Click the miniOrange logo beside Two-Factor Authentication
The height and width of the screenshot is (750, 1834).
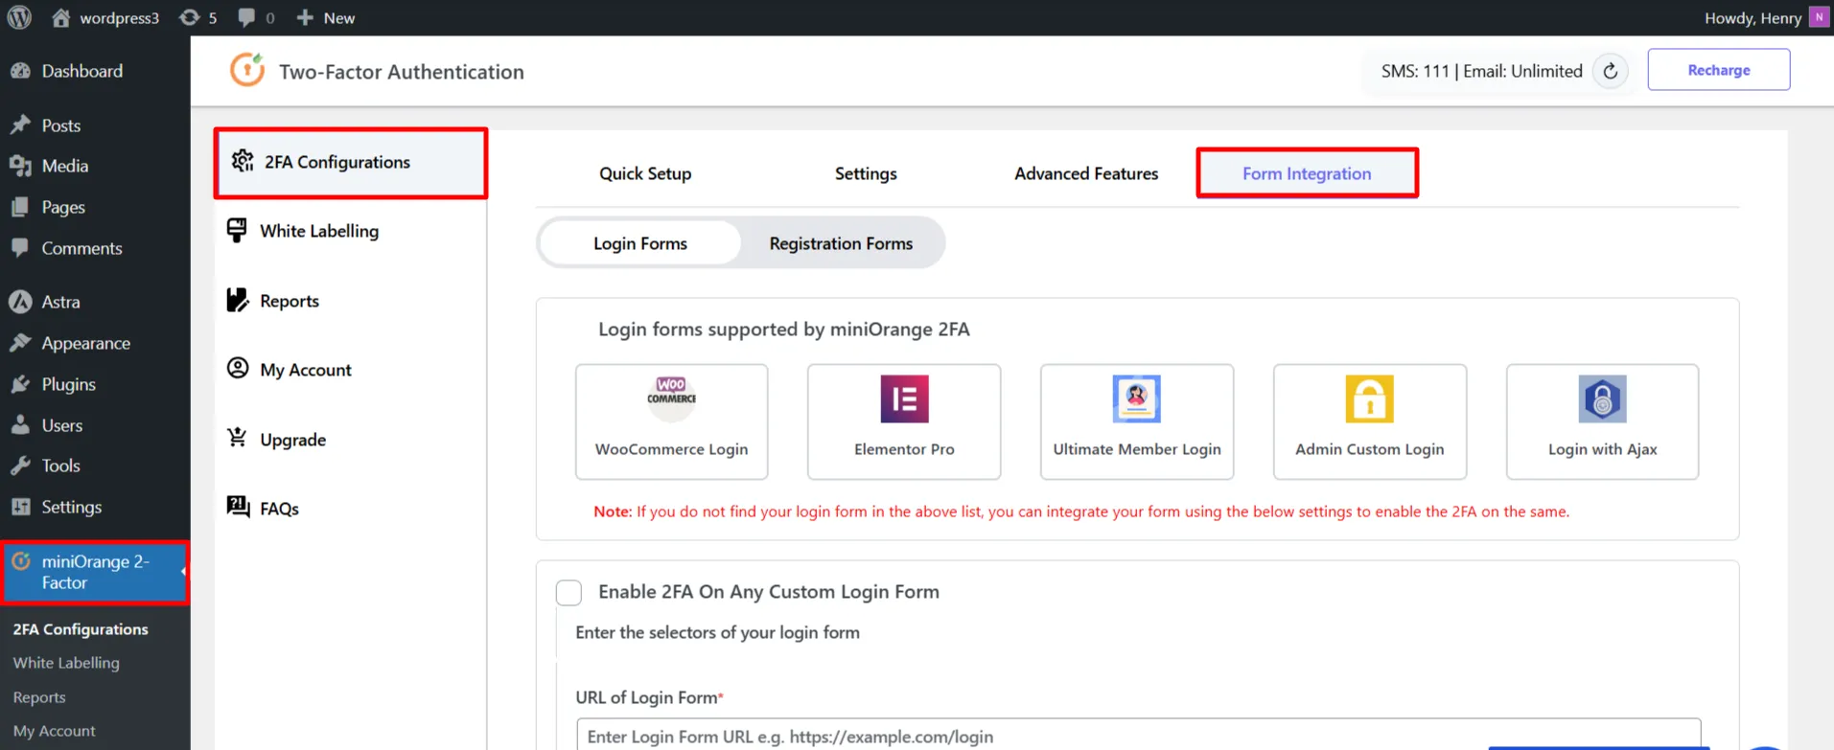[x=247, y=70]
